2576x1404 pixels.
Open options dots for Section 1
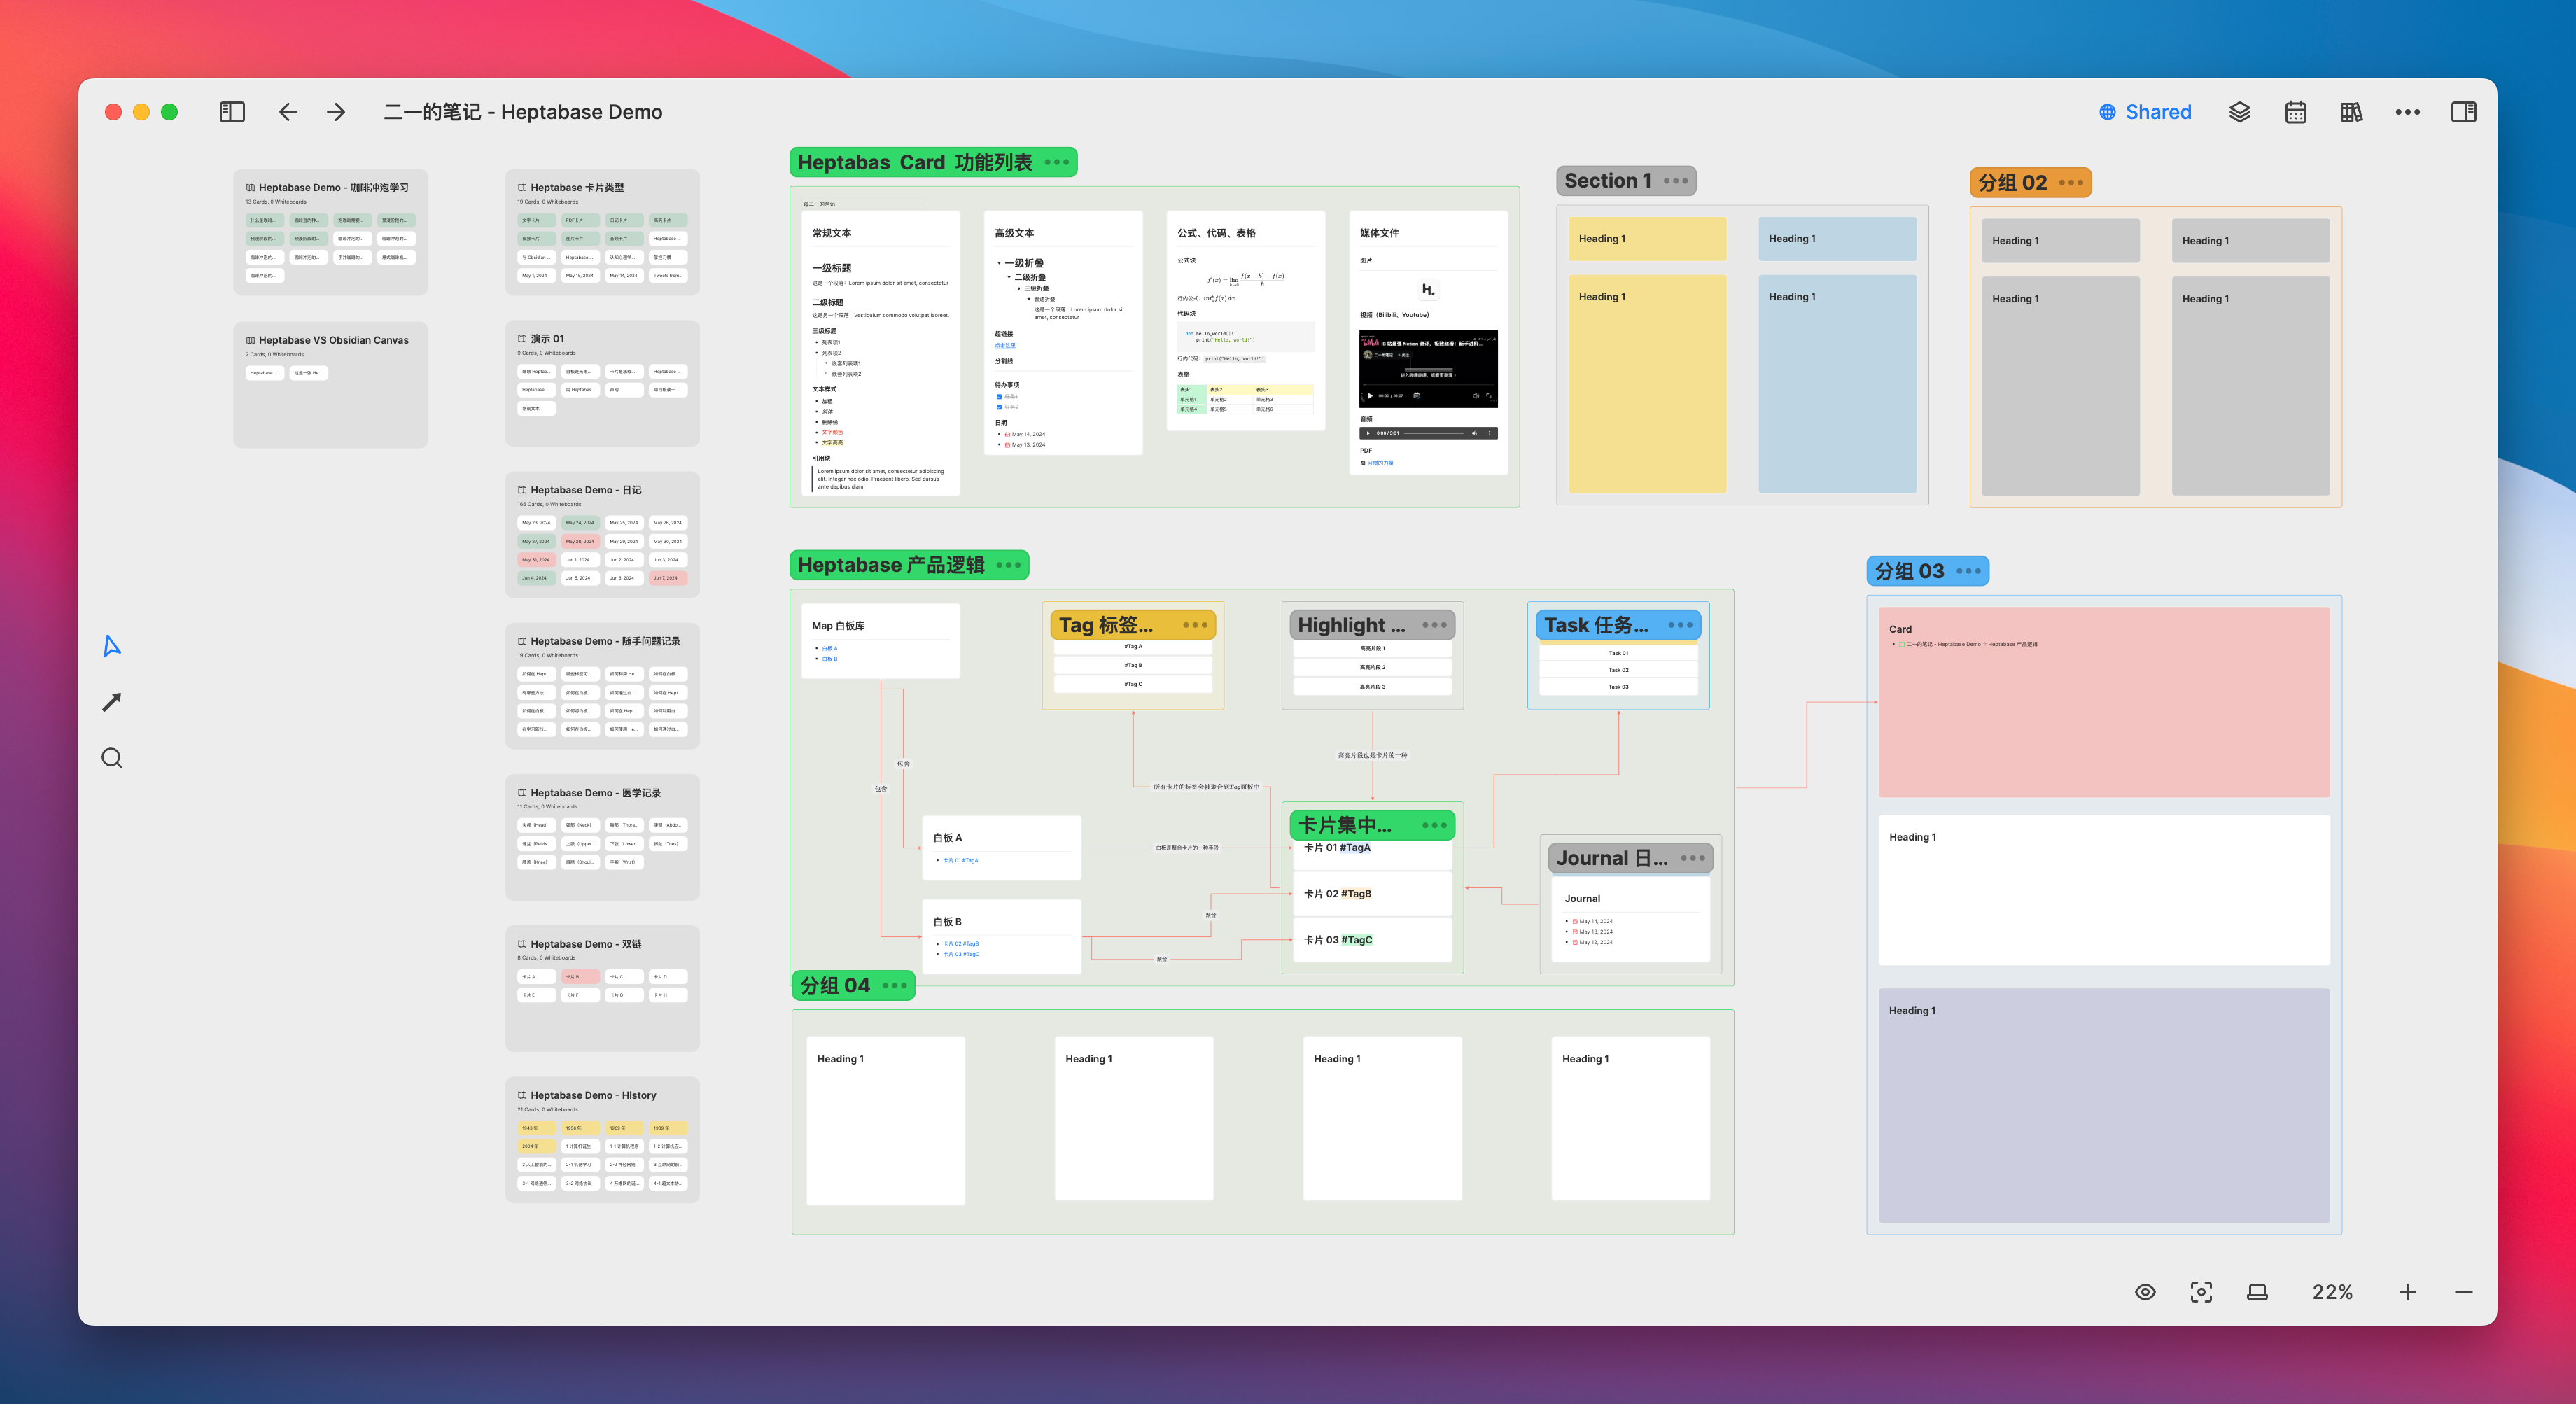click(x=1676, y=181)
